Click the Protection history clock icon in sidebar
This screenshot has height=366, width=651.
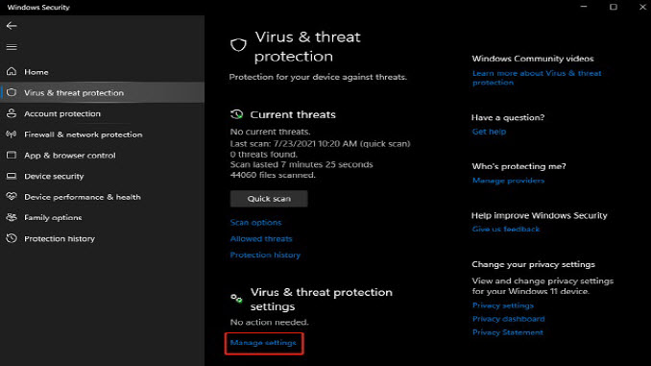[x=12, y=238]
